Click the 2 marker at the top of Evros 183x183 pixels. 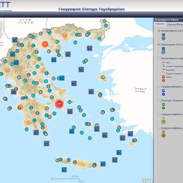pyautogui.click(x=104, y=21)
